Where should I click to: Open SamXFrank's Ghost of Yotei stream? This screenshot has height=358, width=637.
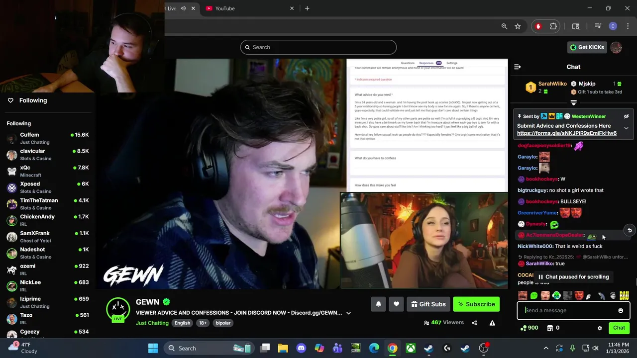pyautogui.click(x=48, y=237)
